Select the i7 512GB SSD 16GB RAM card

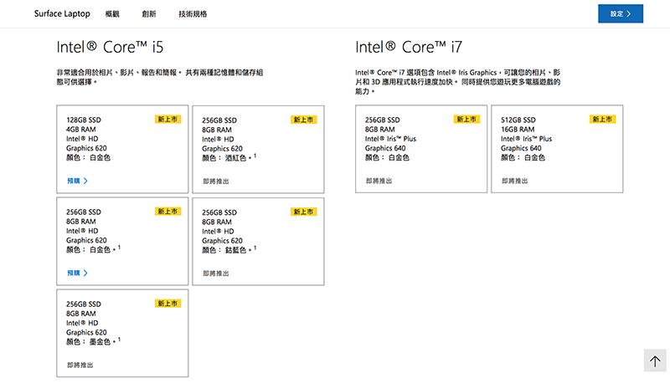[557, 150]
